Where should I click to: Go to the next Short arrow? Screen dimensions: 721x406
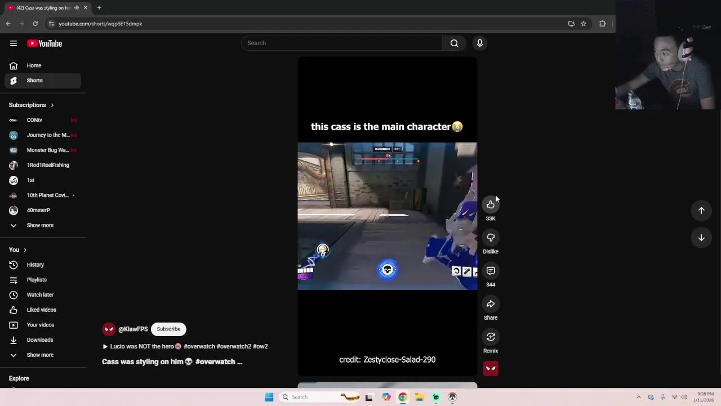[x=701, y=238]
